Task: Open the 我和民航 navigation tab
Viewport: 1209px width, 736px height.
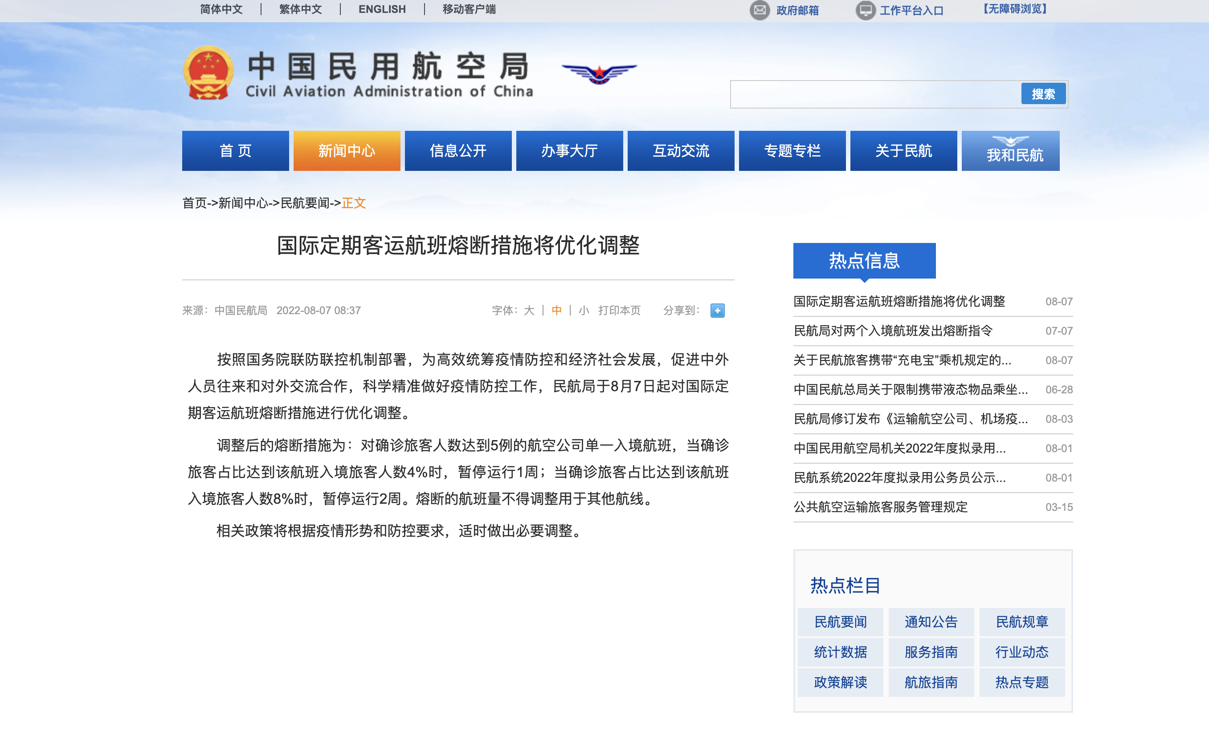Action: (1010, 150)
